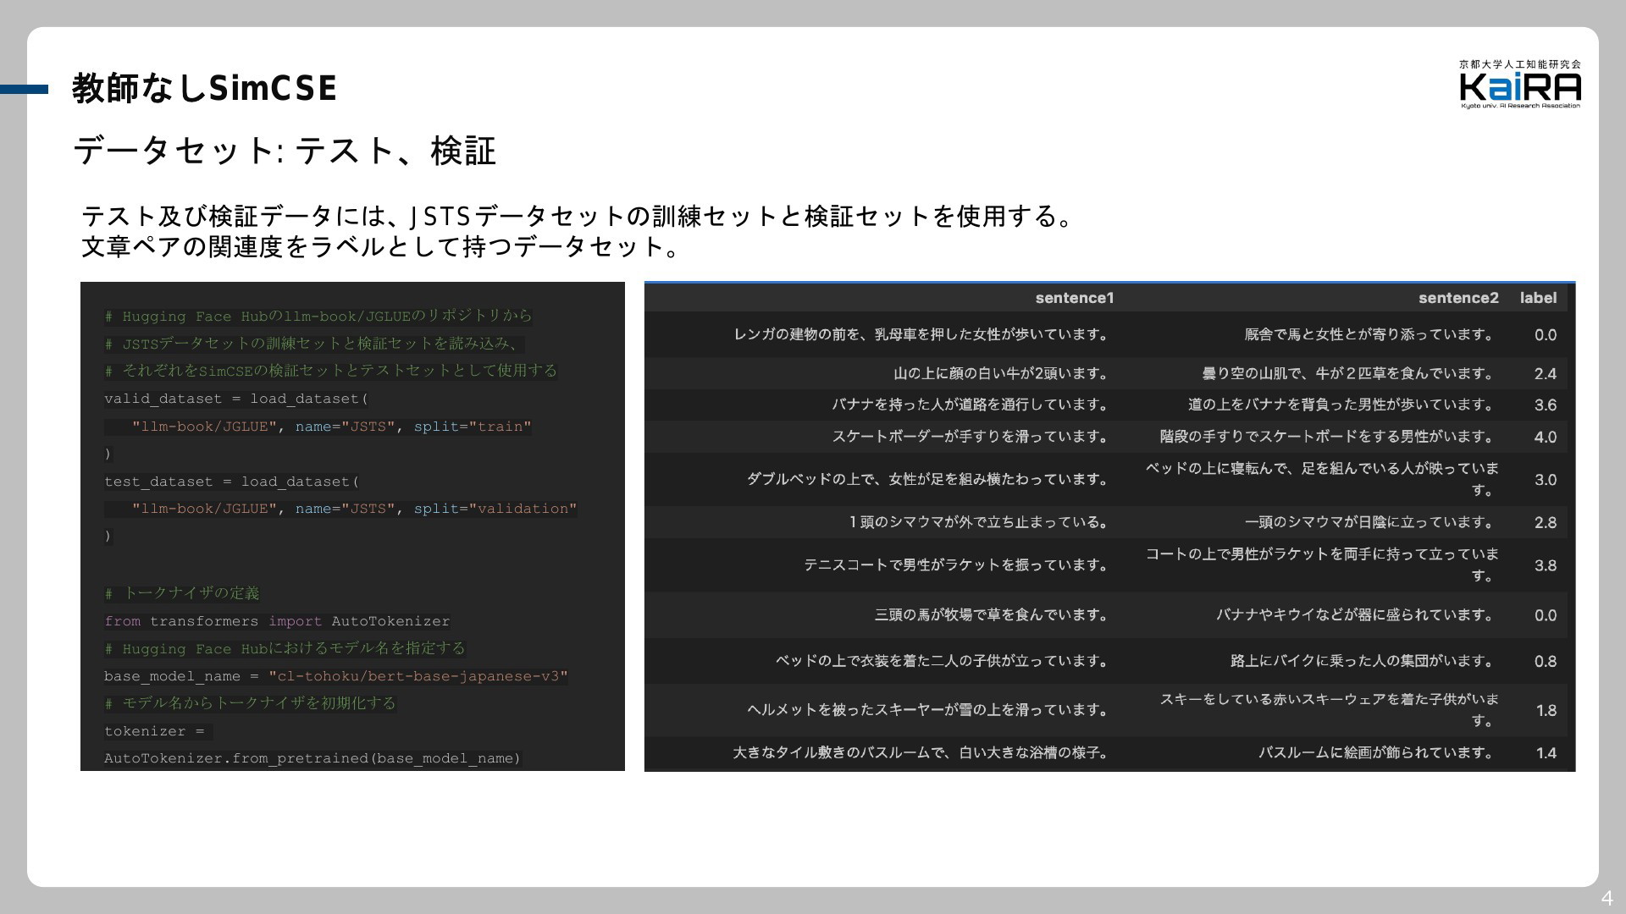Click the label value 0.8

(x=1546, y=661)
